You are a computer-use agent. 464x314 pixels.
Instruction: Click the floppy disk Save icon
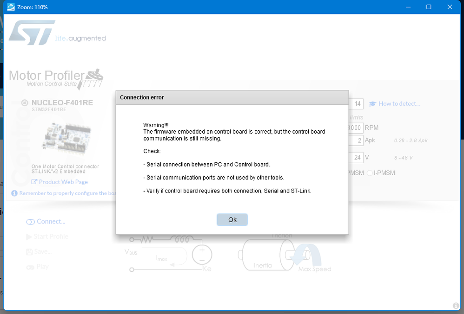29,252
